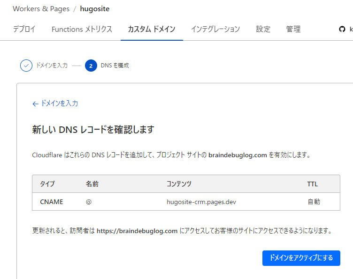Click the 自動 TTL value

tap(314, 202)
